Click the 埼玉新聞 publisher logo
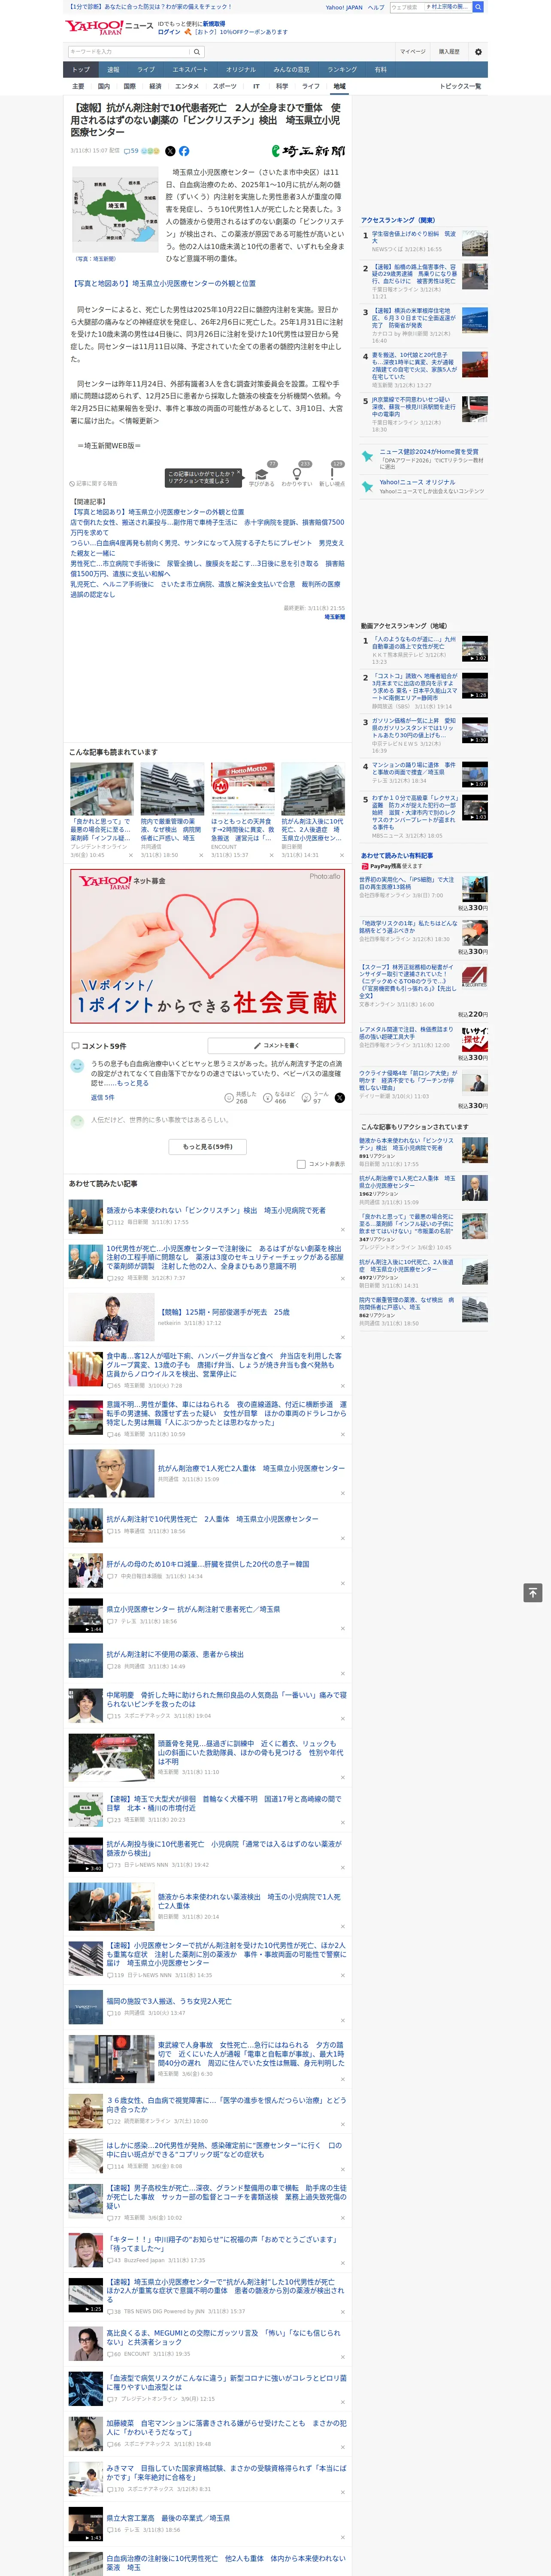The image size is (551, 2576). pos(308,151)
